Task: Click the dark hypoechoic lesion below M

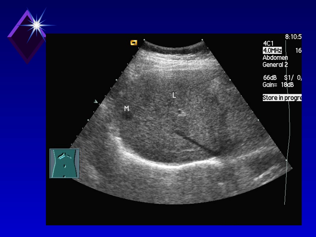Action: [127, 117]
